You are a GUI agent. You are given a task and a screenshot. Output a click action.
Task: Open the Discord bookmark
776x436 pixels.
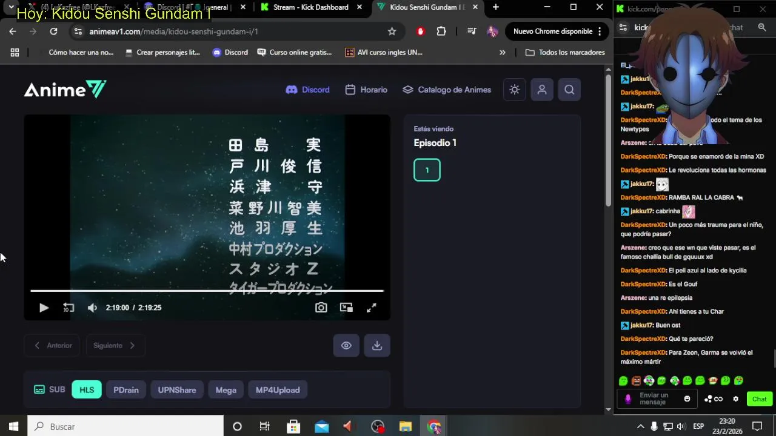pyautogui.click(x=230, y=53)
